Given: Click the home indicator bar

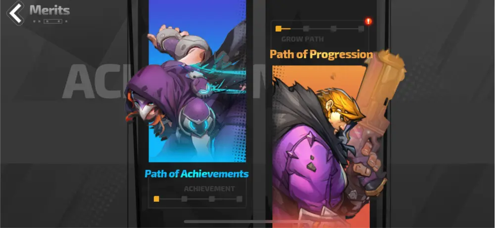Looking at the screenshot, I should [x=247, y=222].
